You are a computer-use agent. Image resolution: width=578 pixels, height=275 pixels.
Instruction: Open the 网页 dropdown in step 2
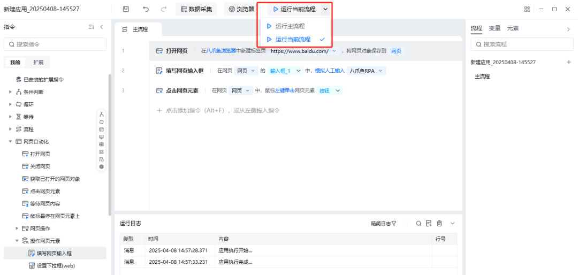point(246,71)
